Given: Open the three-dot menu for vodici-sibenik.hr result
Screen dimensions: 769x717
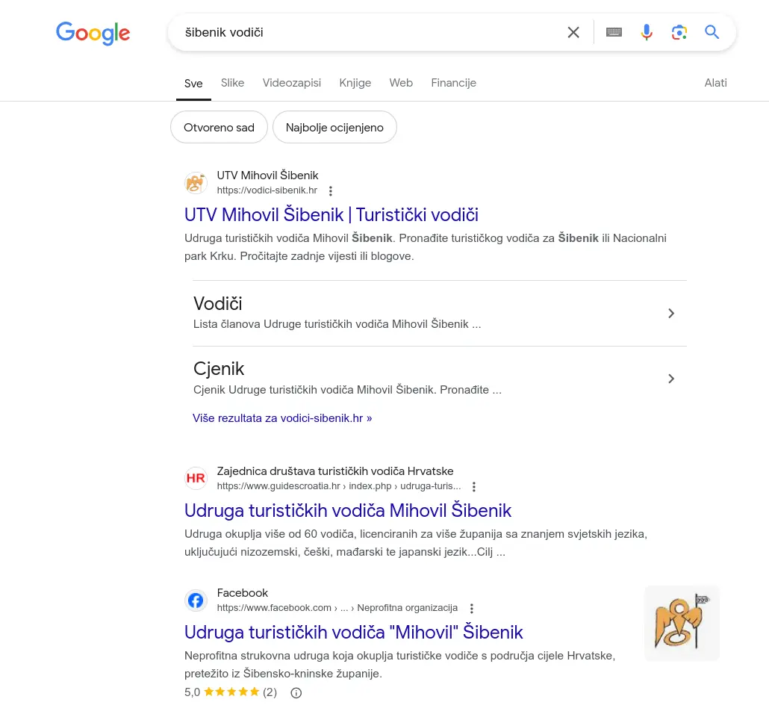Looking at the screenshot, I should coord(331,191).
